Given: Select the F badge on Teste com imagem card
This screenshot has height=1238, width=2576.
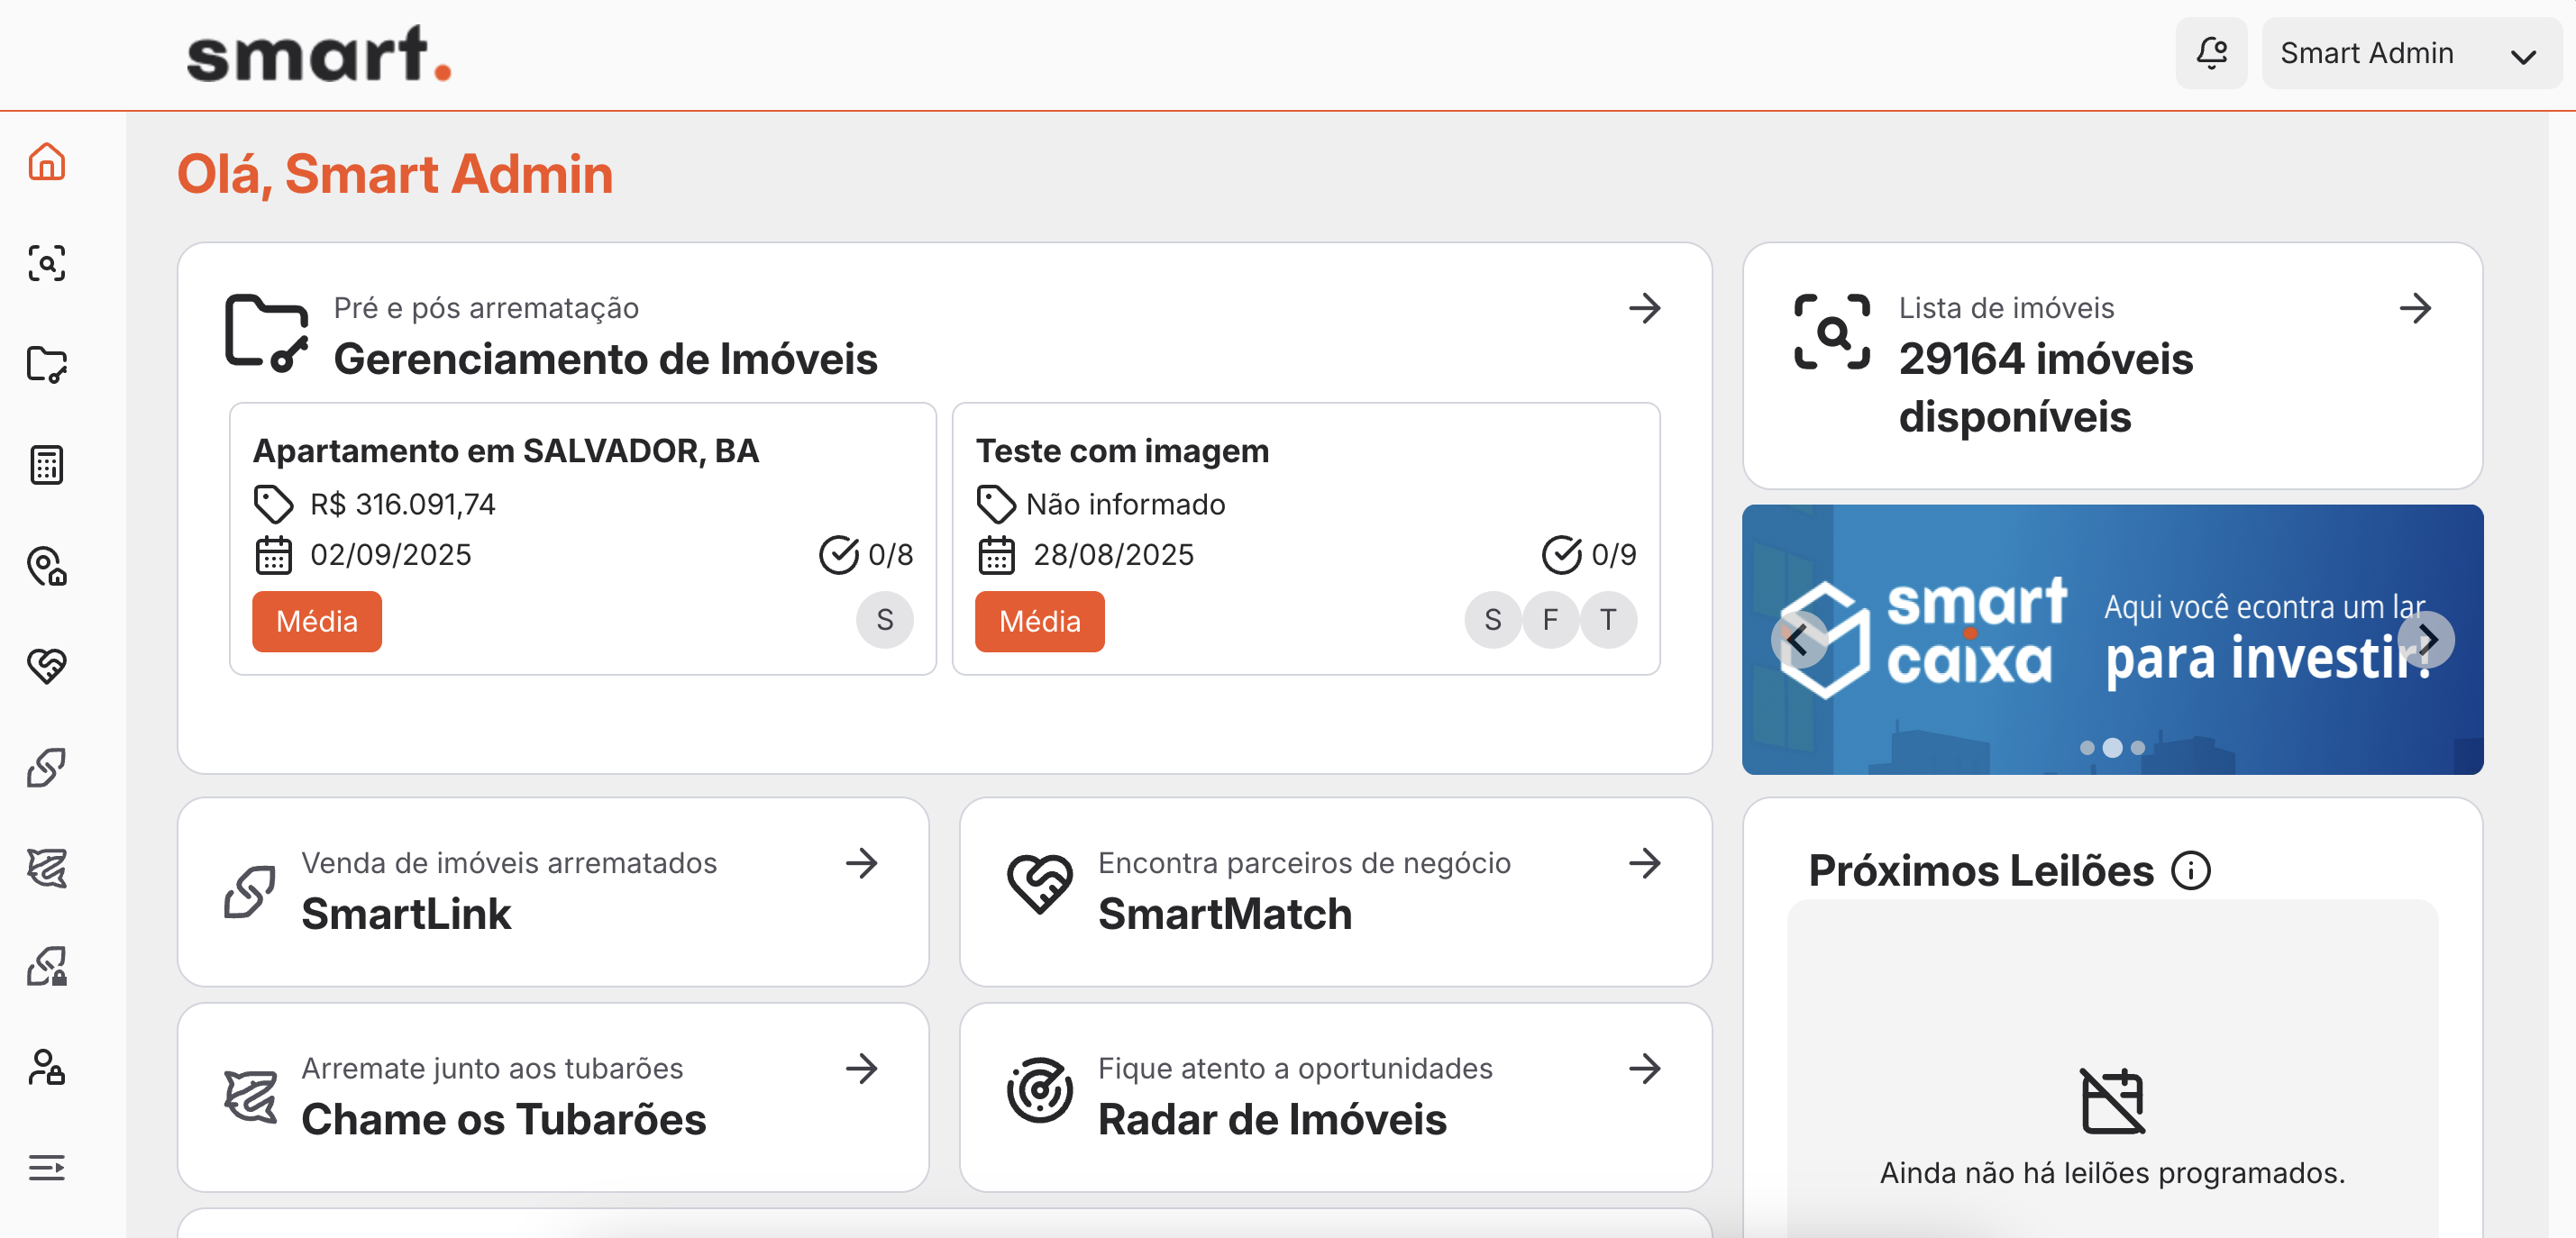Looking at the screenshot, I should pyautogui.click(x=1551, y=620).
